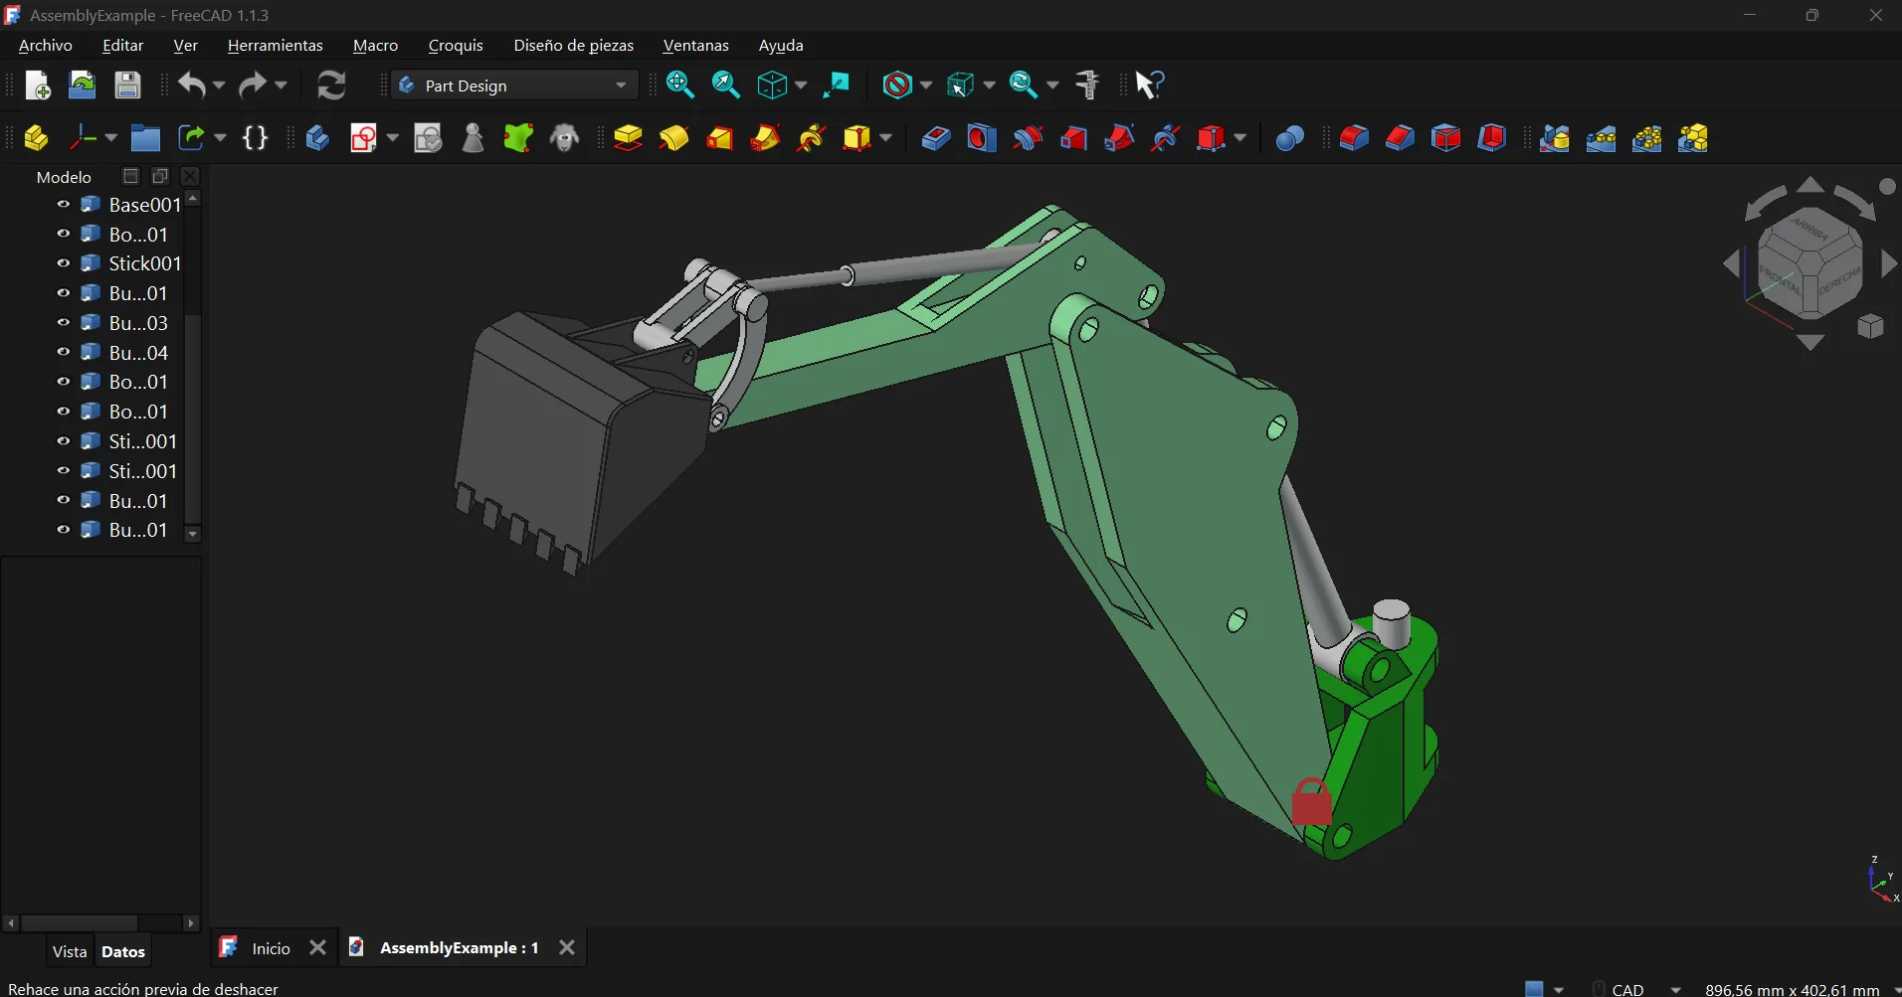The image size is (1902, 997).
Task: Select the Thickness tool
Action: (x=1491, y=138)
